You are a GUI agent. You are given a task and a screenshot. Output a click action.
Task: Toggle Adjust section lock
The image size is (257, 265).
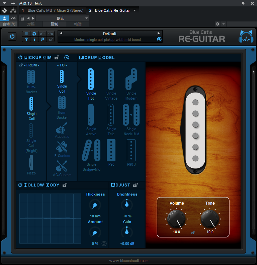click(136, 185)
